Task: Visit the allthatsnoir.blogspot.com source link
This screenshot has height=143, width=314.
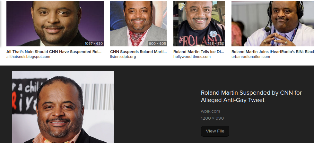Action: [x=28, y=57]
